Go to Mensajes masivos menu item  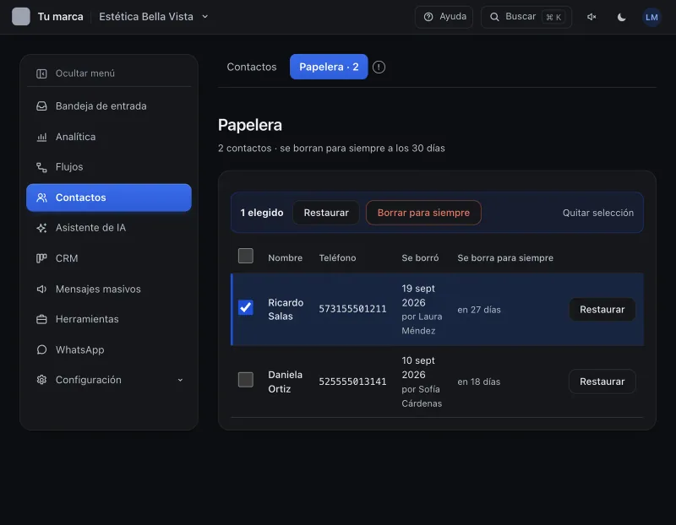tap(109, 289)
